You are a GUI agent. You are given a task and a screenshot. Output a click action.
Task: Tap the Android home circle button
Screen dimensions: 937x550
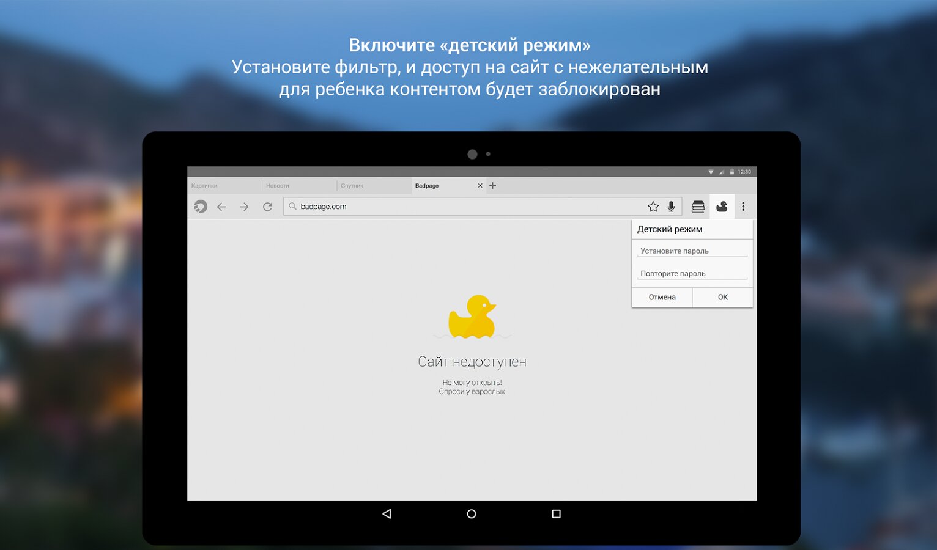click(472, 514)
